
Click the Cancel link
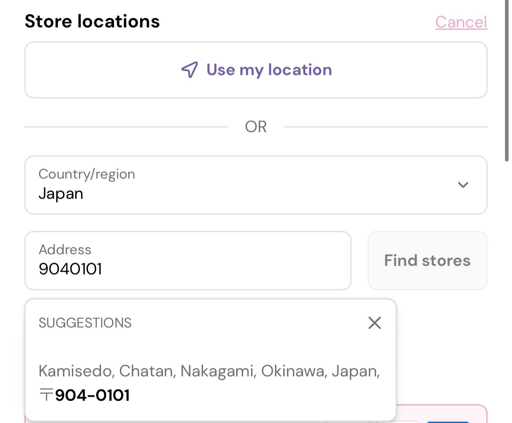pos(461,22)
